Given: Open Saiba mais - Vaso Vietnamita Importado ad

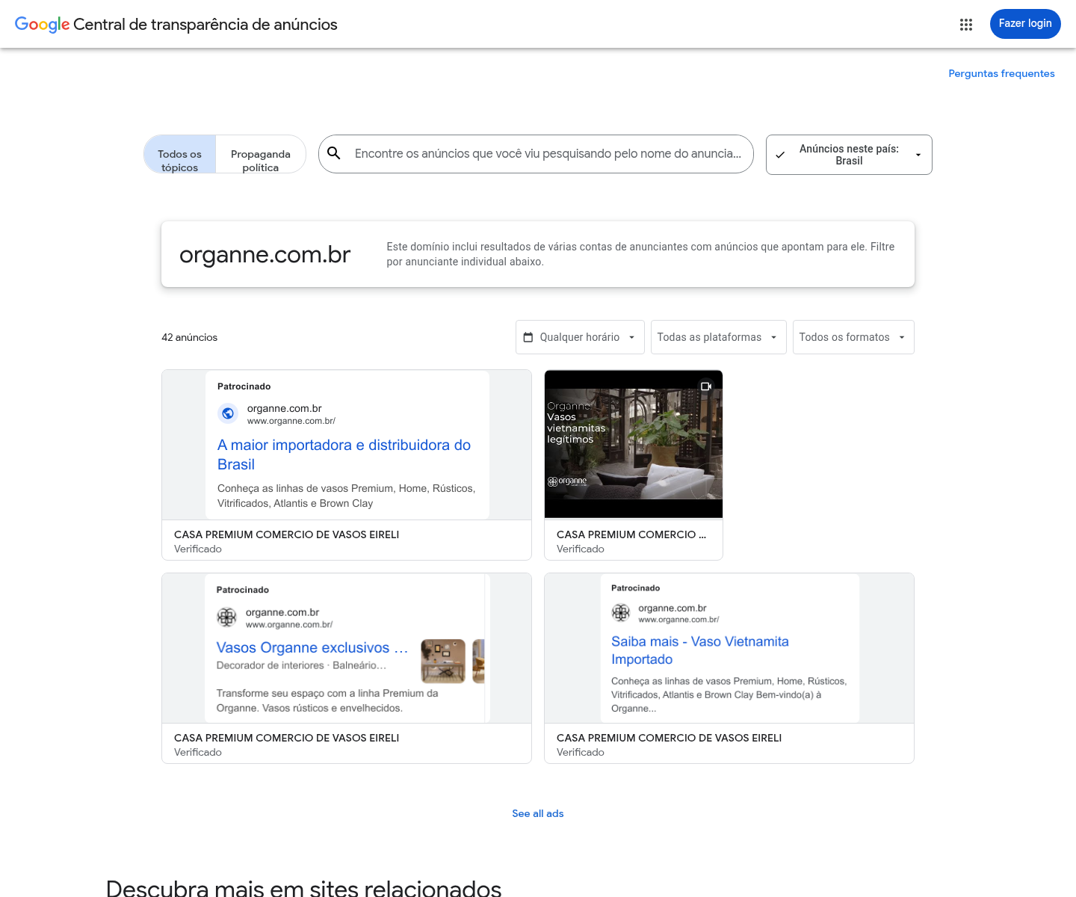Looking at the screenshot, I should point(700,650).
